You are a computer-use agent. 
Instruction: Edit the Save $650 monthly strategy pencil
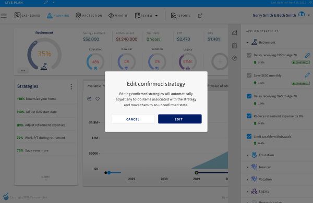[x=307, y=75]
